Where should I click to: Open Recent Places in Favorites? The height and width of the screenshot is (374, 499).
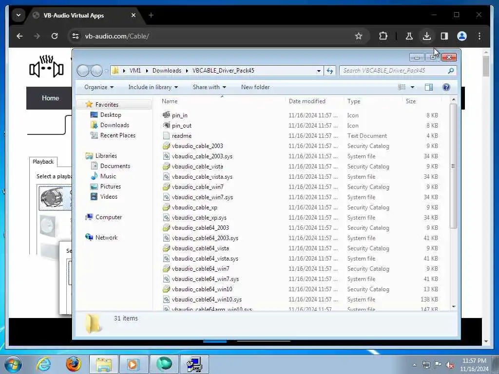coord(118,135)
